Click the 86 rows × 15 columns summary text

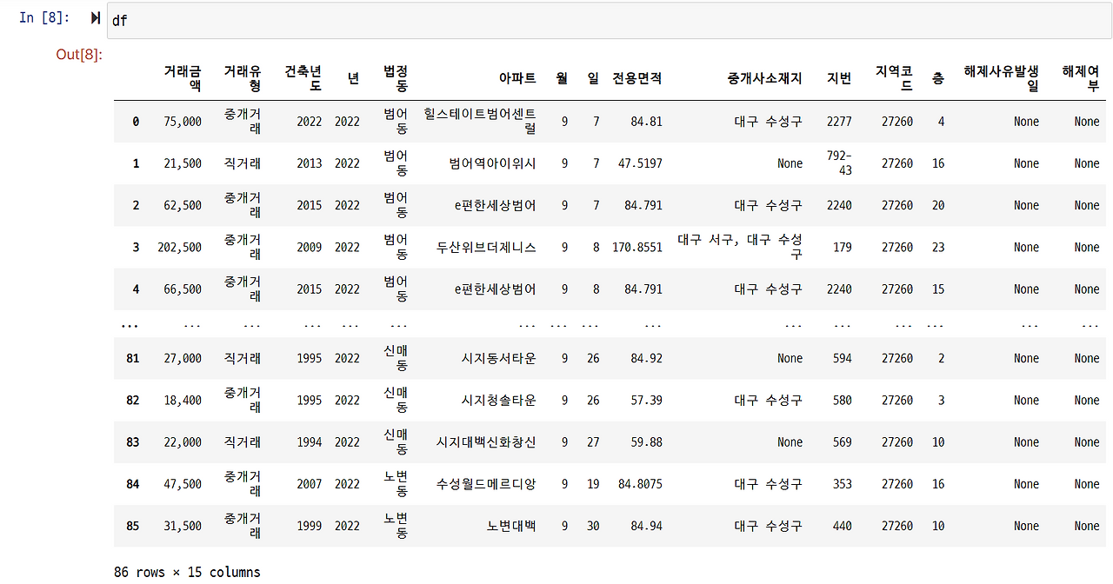click(x=187, y=572)
